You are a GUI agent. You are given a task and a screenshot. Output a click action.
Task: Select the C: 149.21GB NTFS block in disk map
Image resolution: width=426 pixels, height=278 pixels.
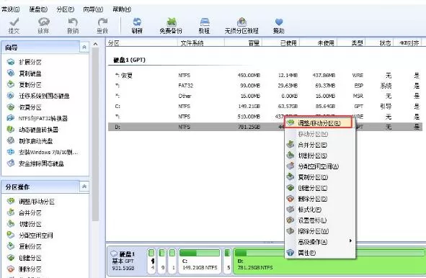coord(200,261)
